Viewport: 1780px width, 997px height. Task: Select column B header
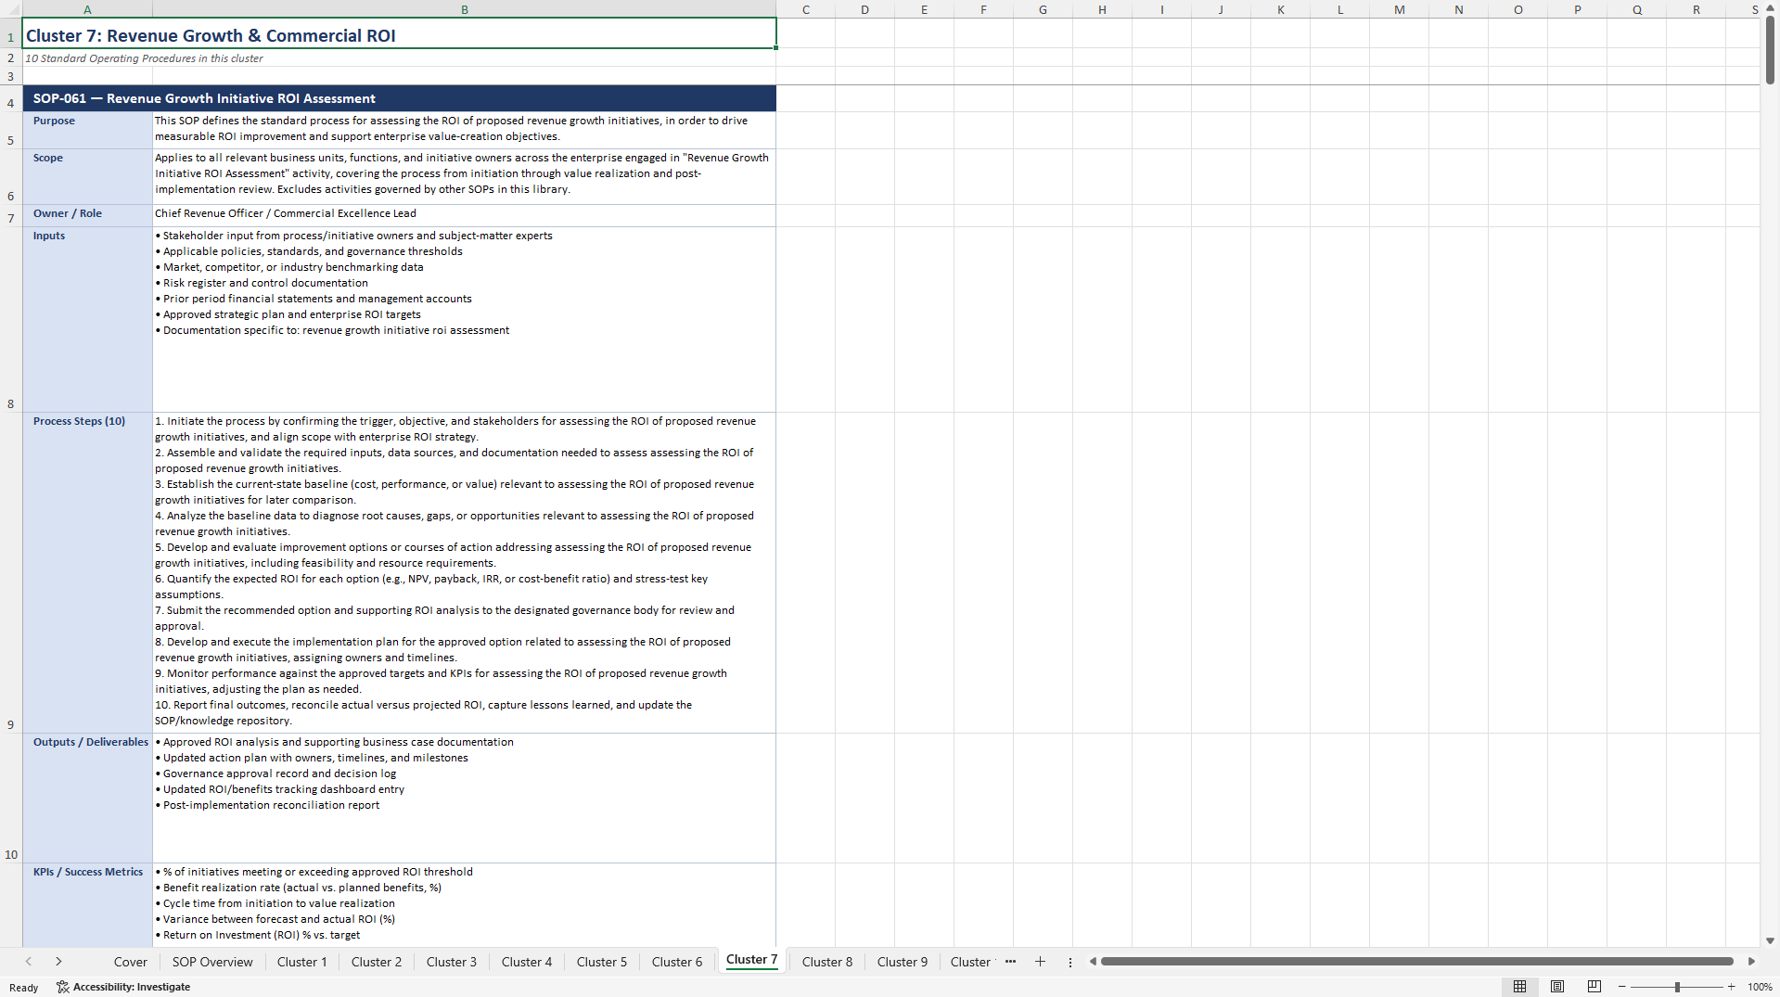pos(465,9)
